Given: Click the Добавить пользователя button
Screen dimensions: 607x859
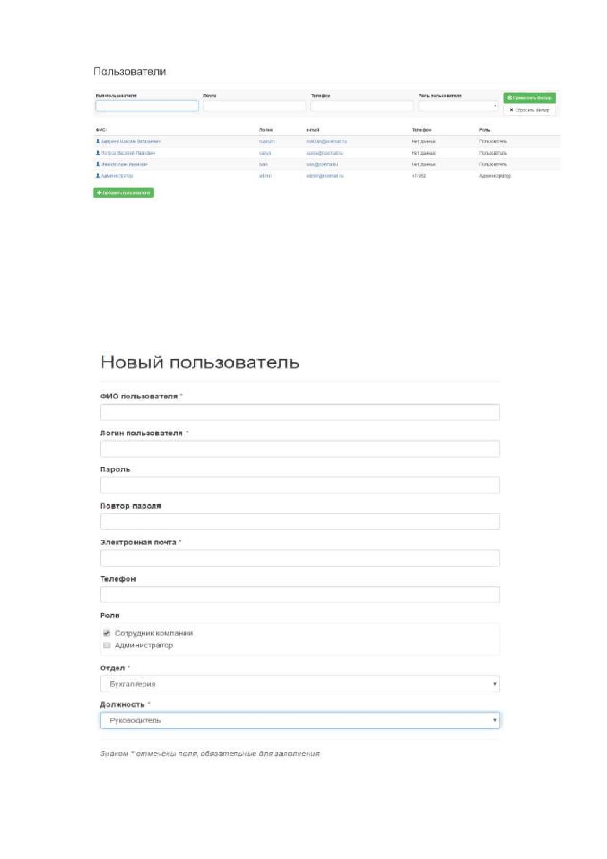Looking at the screenshot, I should 124,193.
